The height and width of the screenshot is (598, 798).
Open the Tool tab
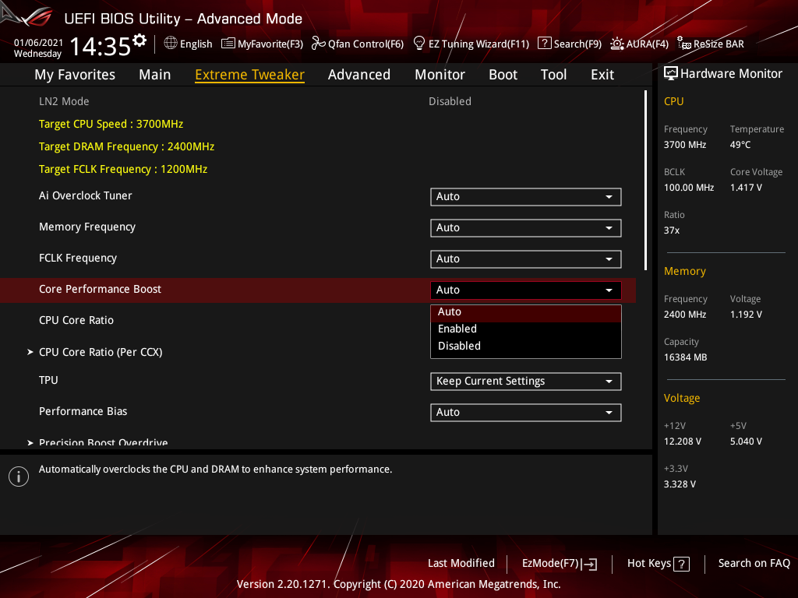coord(553,75)
